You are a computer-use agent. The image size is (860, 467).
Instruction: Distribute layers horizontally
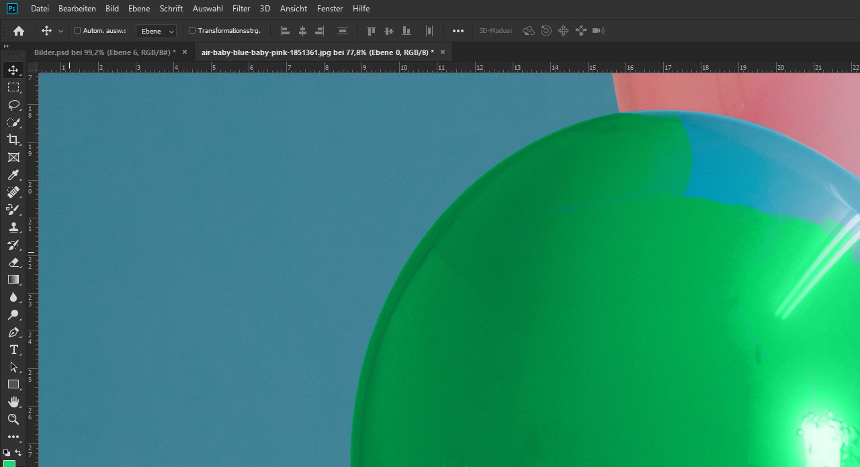point(429,30)
